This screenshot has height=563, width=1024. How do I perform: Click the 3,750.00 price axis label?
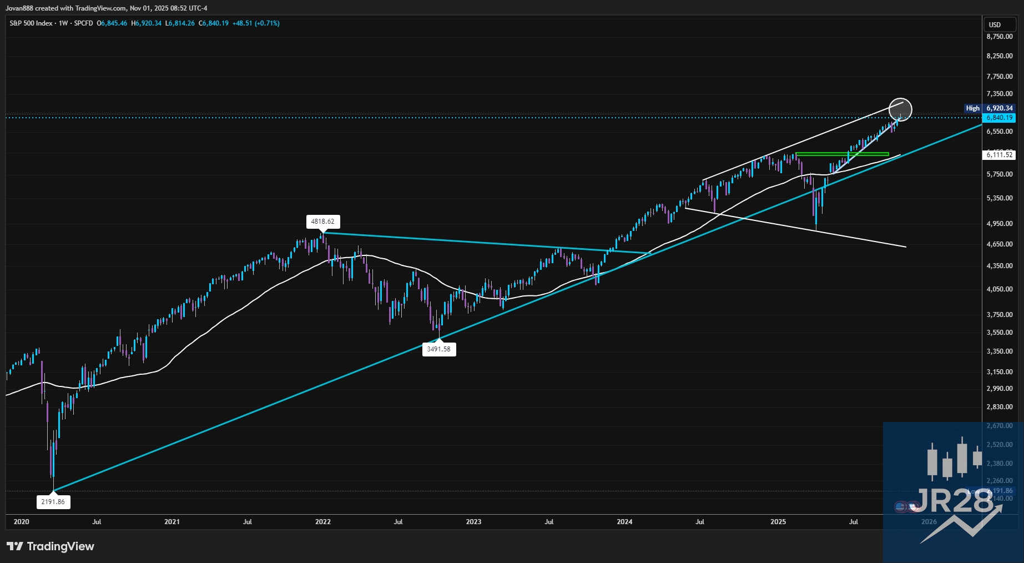click(x=999, y=315)
